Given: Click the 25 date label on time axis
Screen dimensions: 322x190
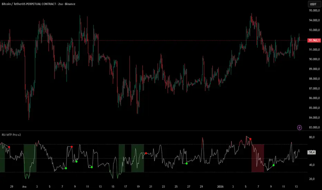Looking at the screenshot, I should coord(176,187).
